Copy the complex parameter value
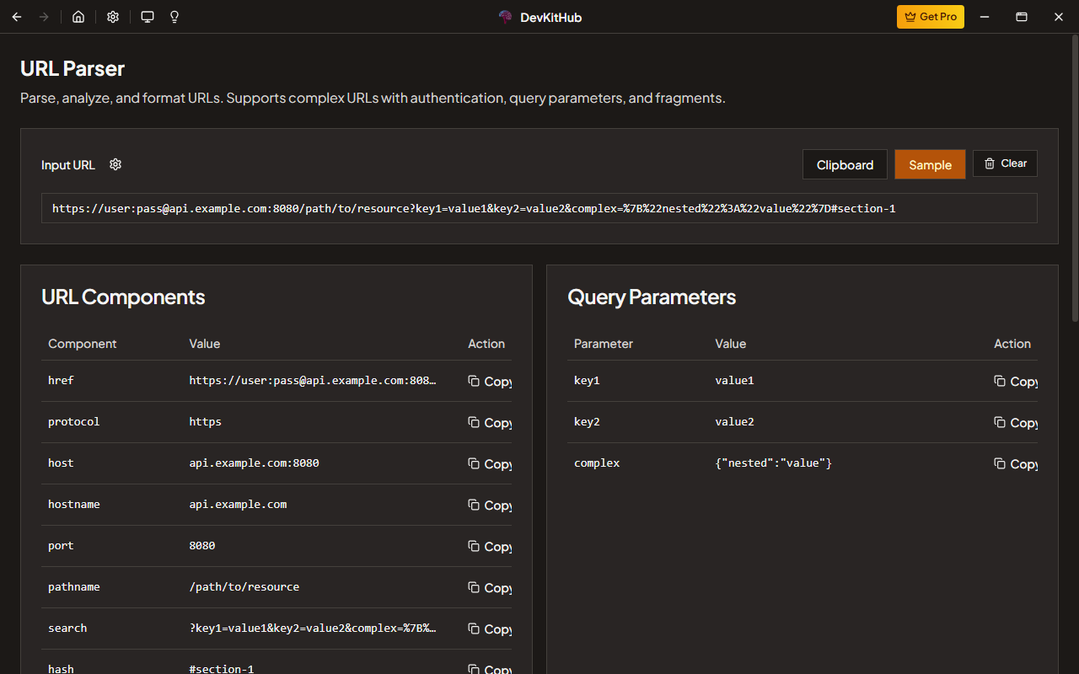Viewport: 1079px width, 674px height. (x=1016, y=463)
